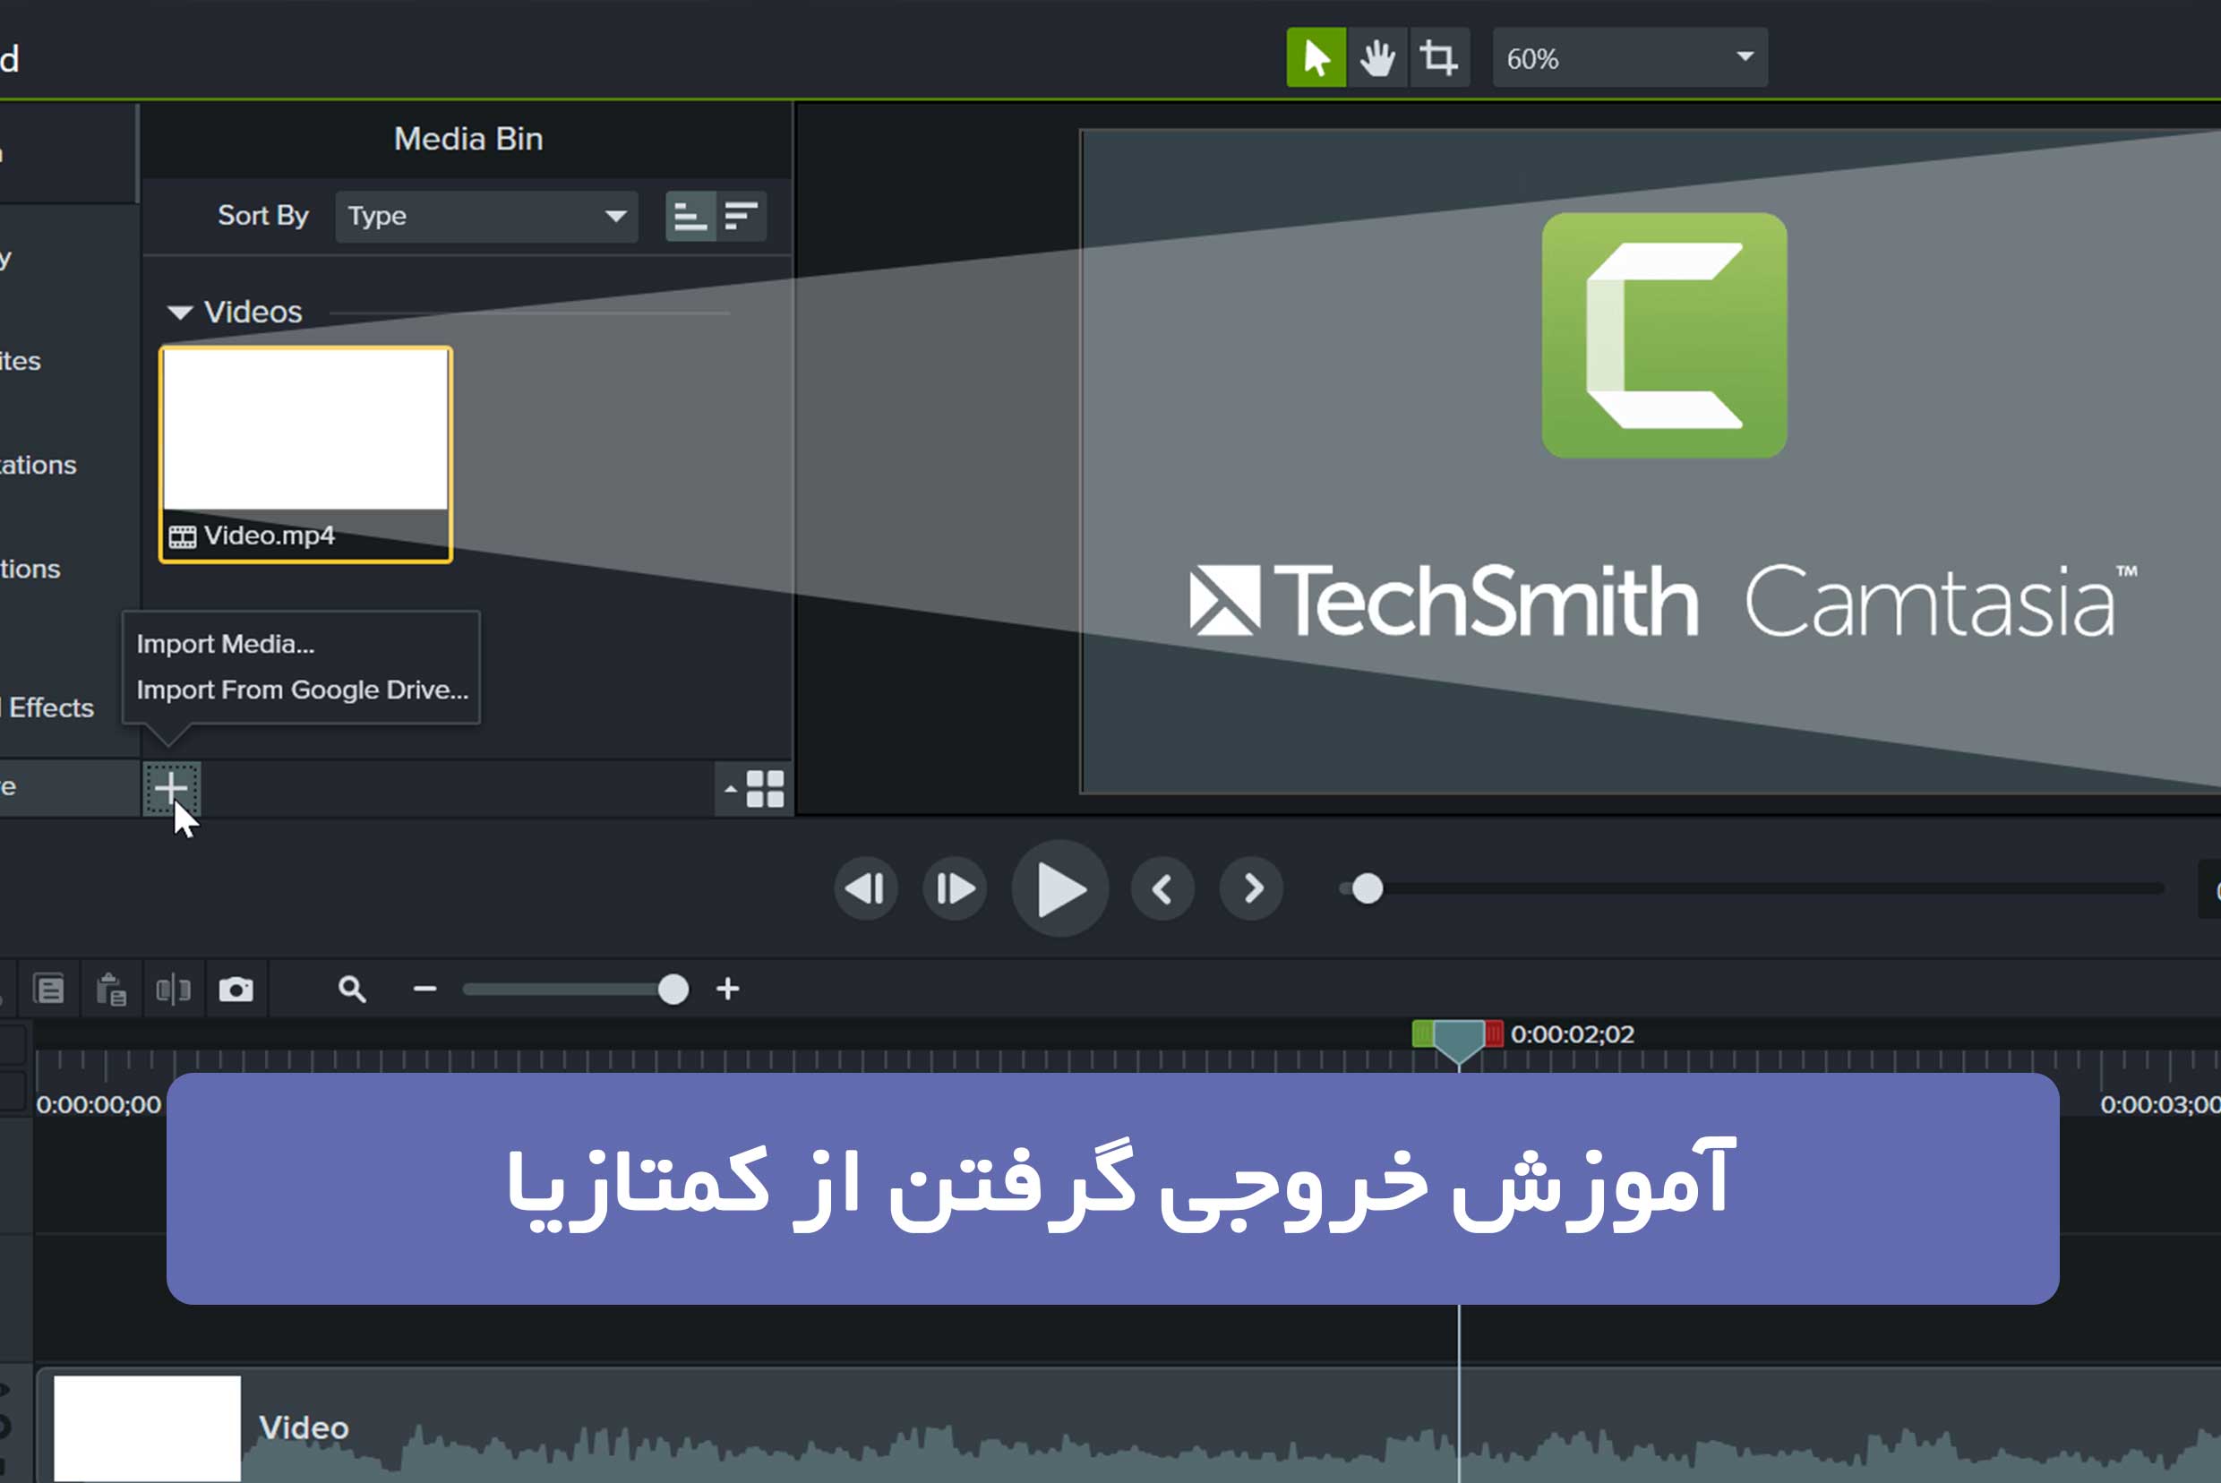Sort media bin in descending order
The width and height of the screenshot is (2221, 1483).
pyautogui.click(x=741, y=217)
